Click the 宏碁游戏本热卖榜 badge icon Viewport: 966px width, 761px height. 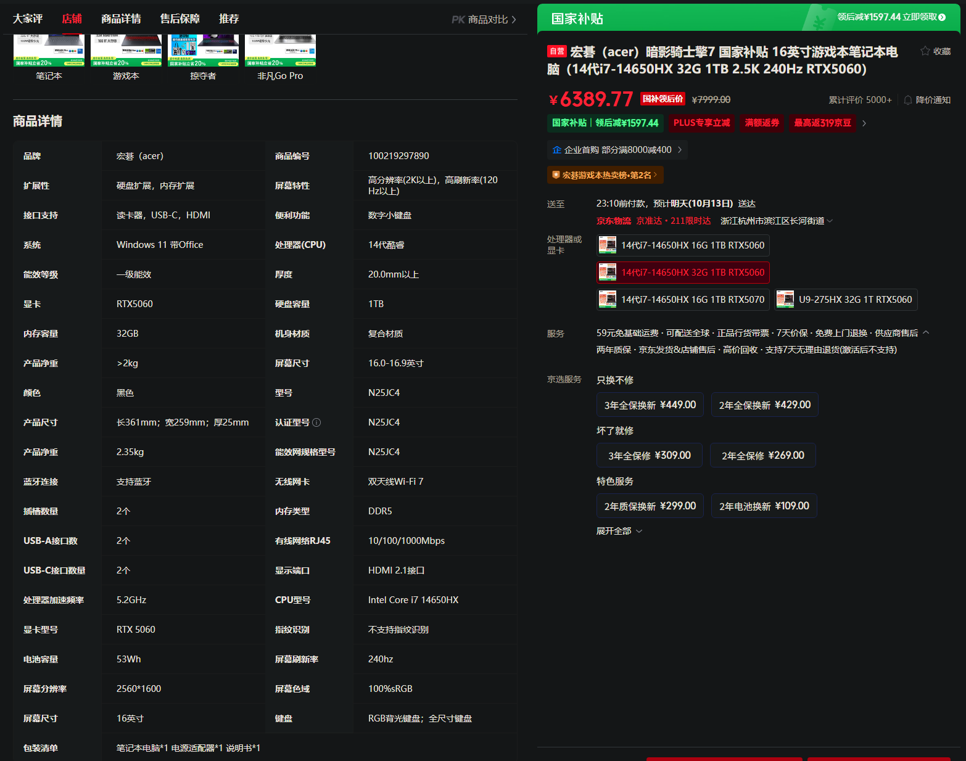point(556,175)
